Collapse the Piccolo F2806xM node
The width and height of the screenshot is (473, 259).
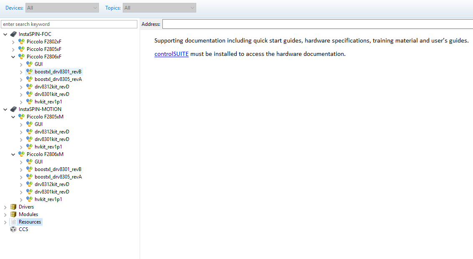pos(13,154)
